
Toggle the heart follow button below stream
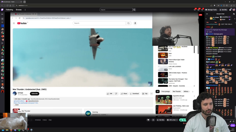148,120
